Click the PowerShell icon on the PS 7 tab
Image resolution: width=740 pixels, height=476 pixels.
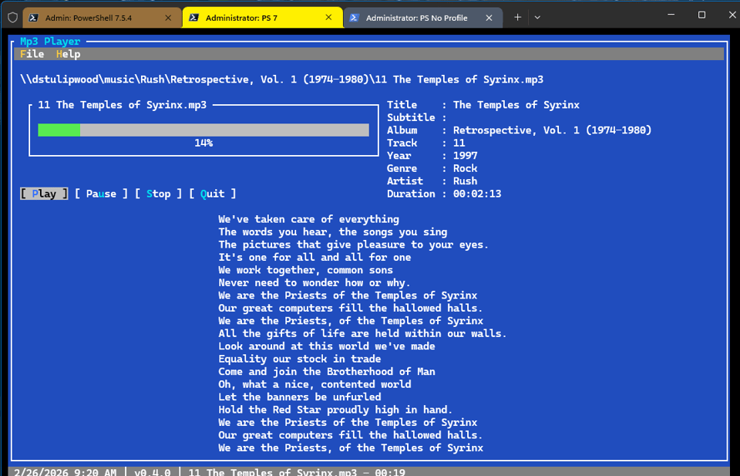(x=195, y=16)
